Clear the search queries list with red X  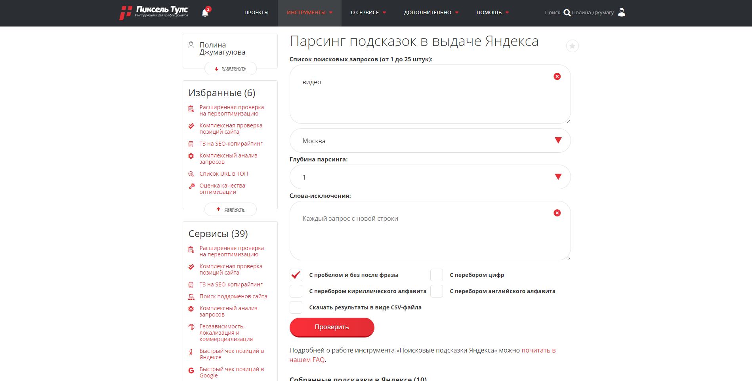point(557,76)
